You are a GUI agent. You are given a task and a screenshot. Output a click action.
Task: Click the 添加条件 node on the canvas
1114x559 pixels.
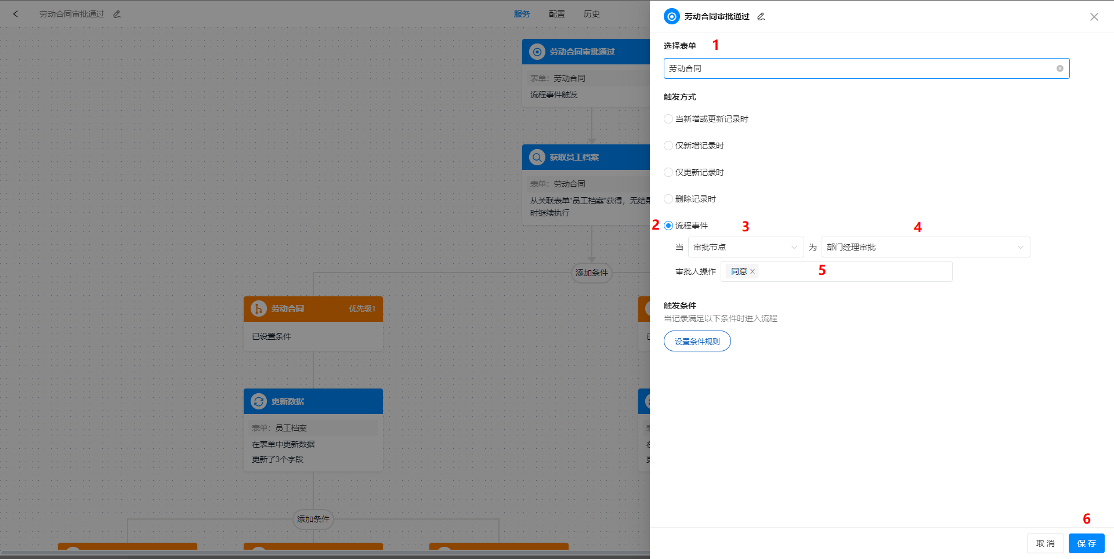[x=591, y=273]
